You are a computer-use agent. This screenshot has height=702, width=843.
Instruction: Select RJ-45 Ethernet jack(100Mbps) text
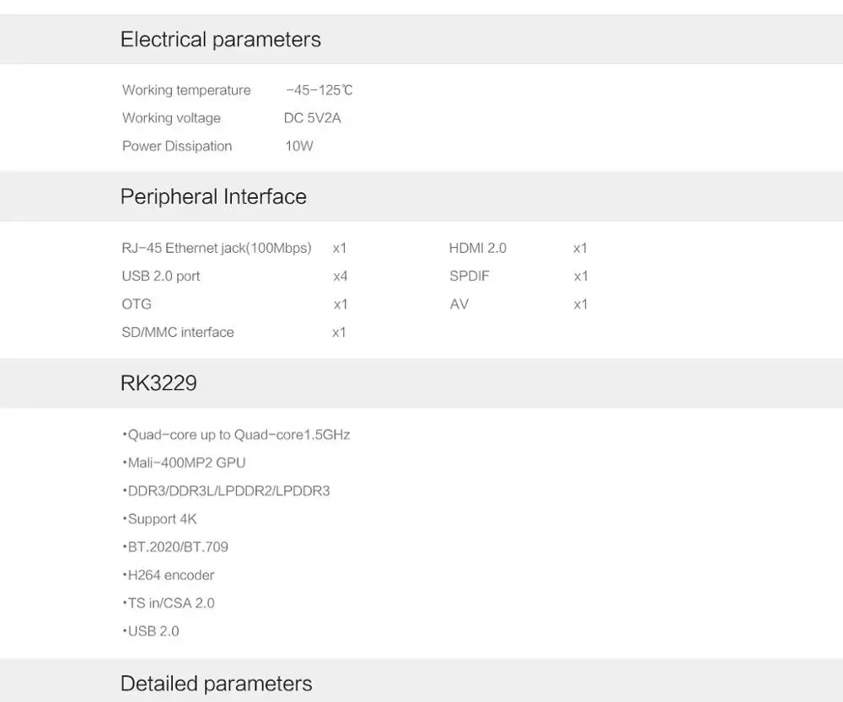tap(217, 249)
